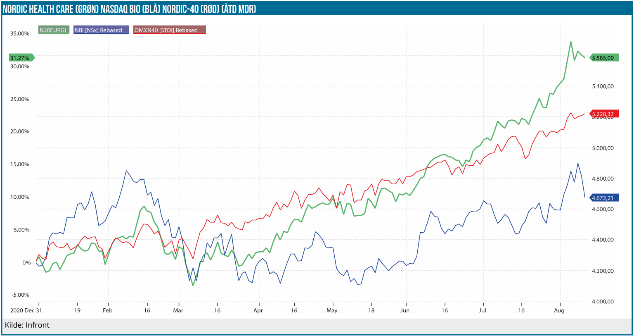Click the green 5.585,09 price tag
This screenshot has width=634, height=336.
604,58
